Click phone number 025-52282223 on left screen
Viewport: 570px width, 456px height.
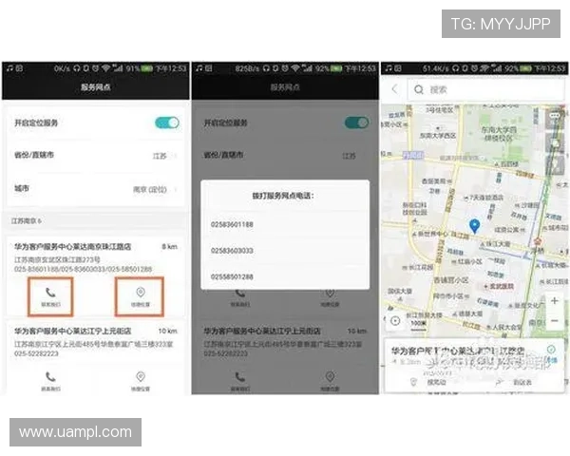pos(36,353)
